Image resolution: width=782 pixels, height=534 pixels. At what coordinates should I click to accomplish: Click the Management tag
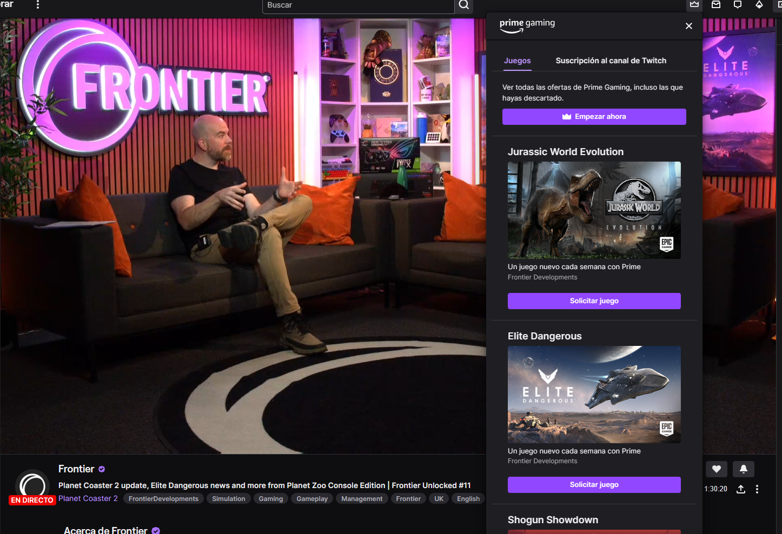pyautogui.click(x=362, y=499)
